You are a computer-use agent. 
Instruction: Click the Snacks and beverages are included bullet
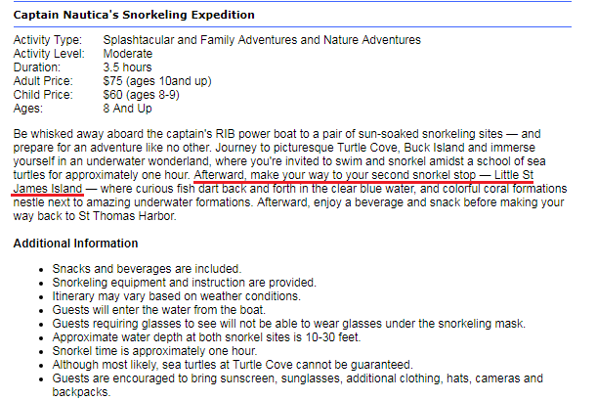tap(147, 268)
